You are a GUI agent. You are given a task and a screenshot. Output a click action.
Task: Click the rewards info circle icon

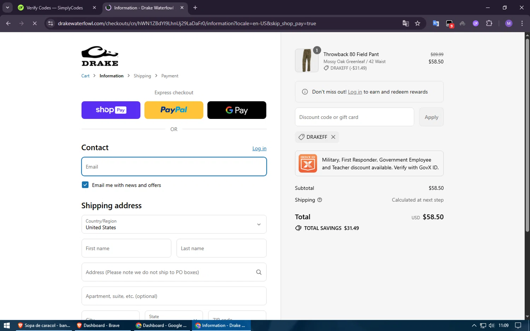click(305, 92)
